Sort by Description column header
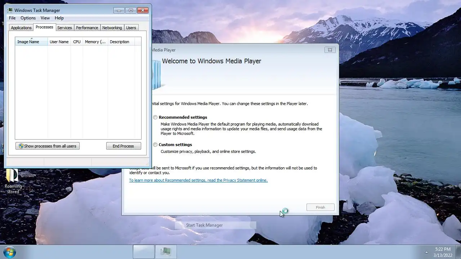Screen dimensions: 461x259 pyautogui.click(x=121, y=42)
